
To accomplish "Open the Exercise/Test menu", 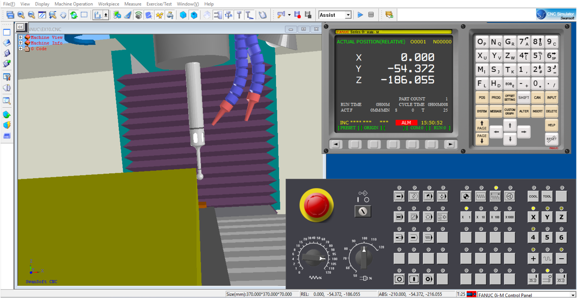I will click(159, 4).
